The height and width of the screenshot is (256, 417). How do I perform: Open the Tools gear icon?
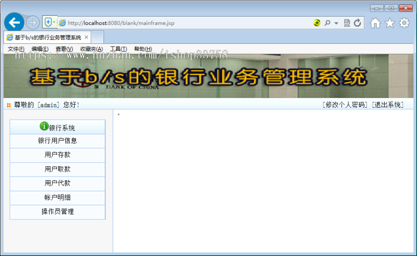[404, 23]
